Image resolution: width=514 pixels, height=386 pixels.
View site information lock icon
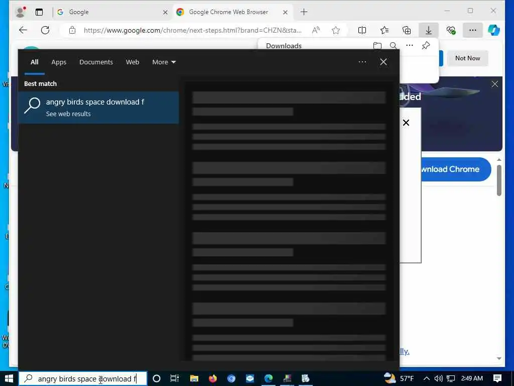click(x=72, y=30)
